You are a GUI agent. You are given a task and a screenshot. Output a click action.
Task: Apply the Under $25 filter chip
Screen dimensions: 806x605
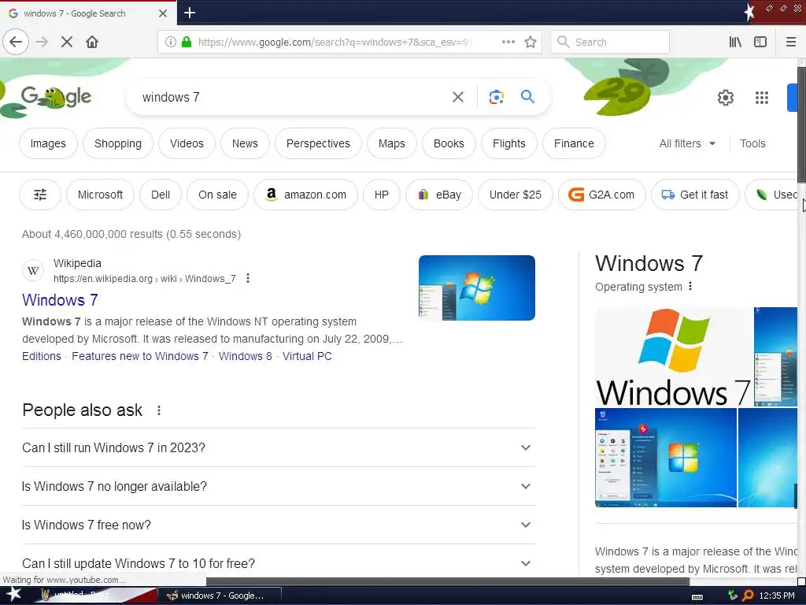pyautogui.click(x=515, y=195)
